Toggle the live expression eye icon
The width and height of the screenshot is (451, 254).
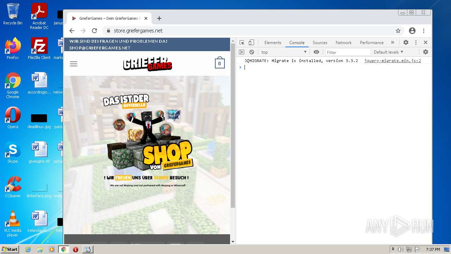(316, 52)
